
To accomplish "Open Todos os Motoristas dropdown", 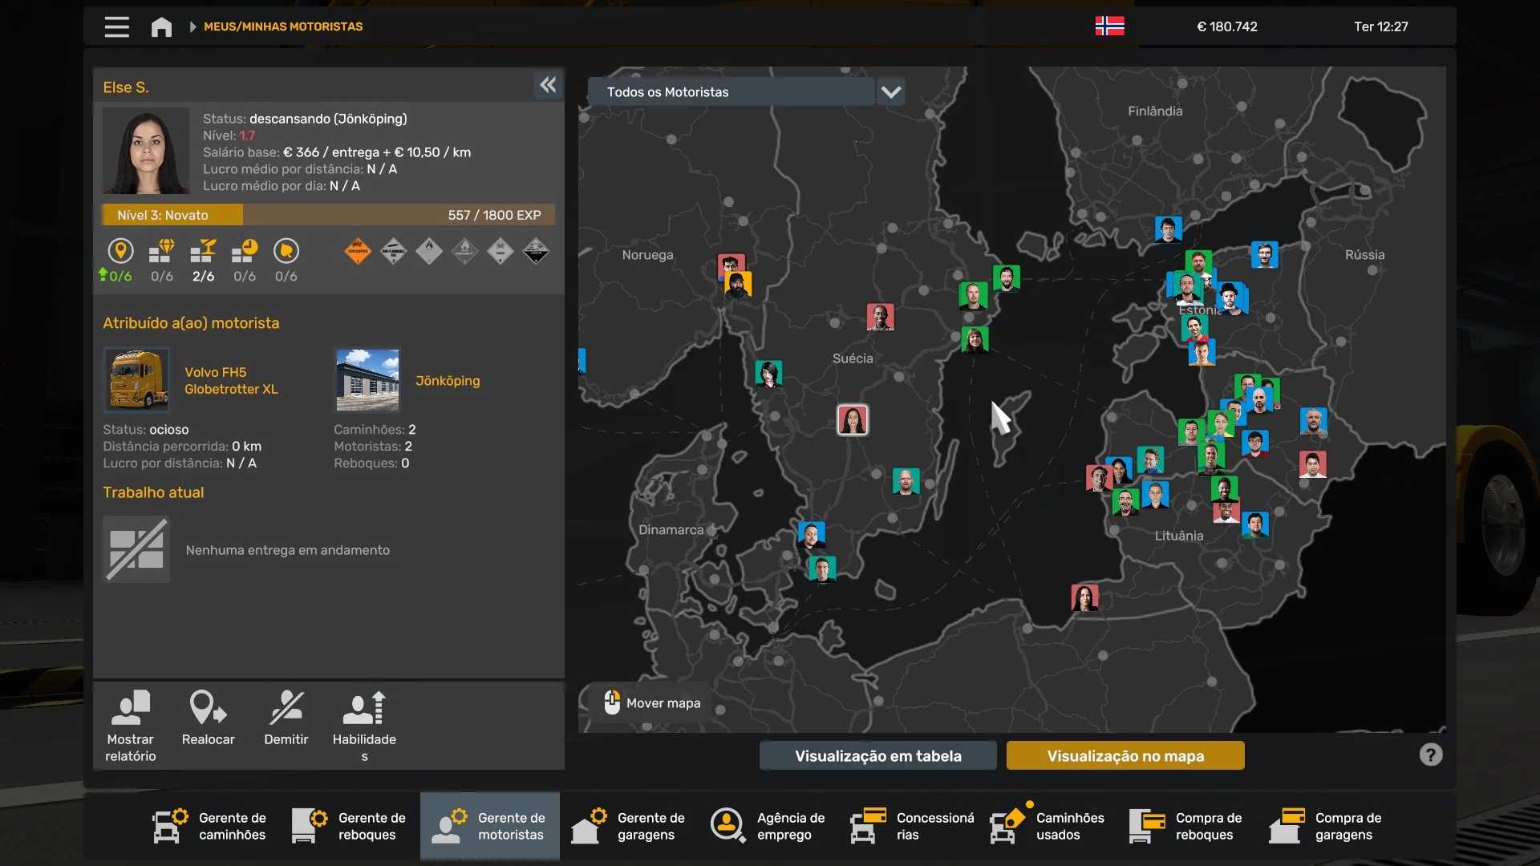I will click(730, 92).
